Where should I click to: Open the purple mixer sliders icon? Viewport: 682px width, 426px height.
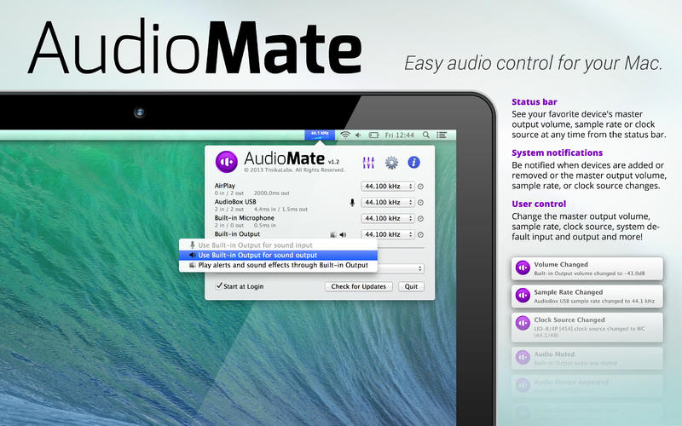[x=368, y=163]
